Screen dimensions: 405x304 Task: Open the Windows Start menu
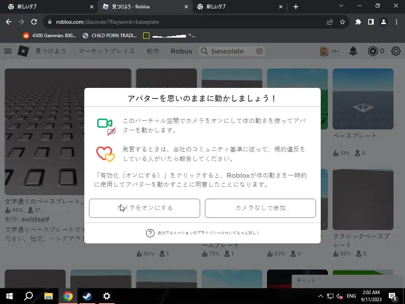[x=9, y=296]
